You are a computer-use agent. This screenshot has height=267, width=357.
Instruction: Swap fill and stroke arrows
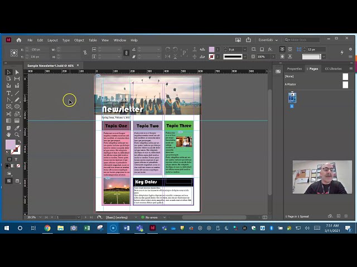pos(19,141)
